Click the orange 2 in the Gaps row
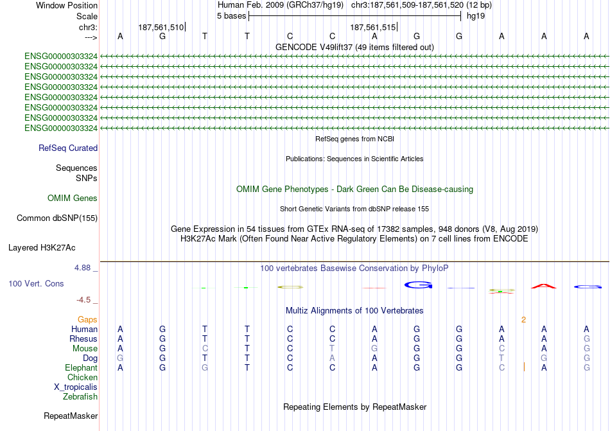The height and width of the screenshot is (431, 610). click(x=523, y=320)
